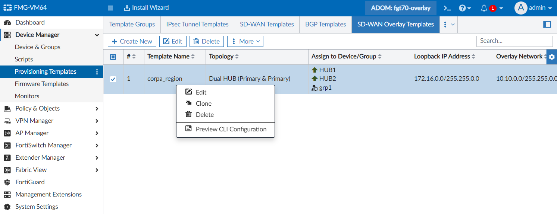The height and width of the screenshot is (214, 557).
Task: Click the notifications bell icon
Action: coord(484,8)
